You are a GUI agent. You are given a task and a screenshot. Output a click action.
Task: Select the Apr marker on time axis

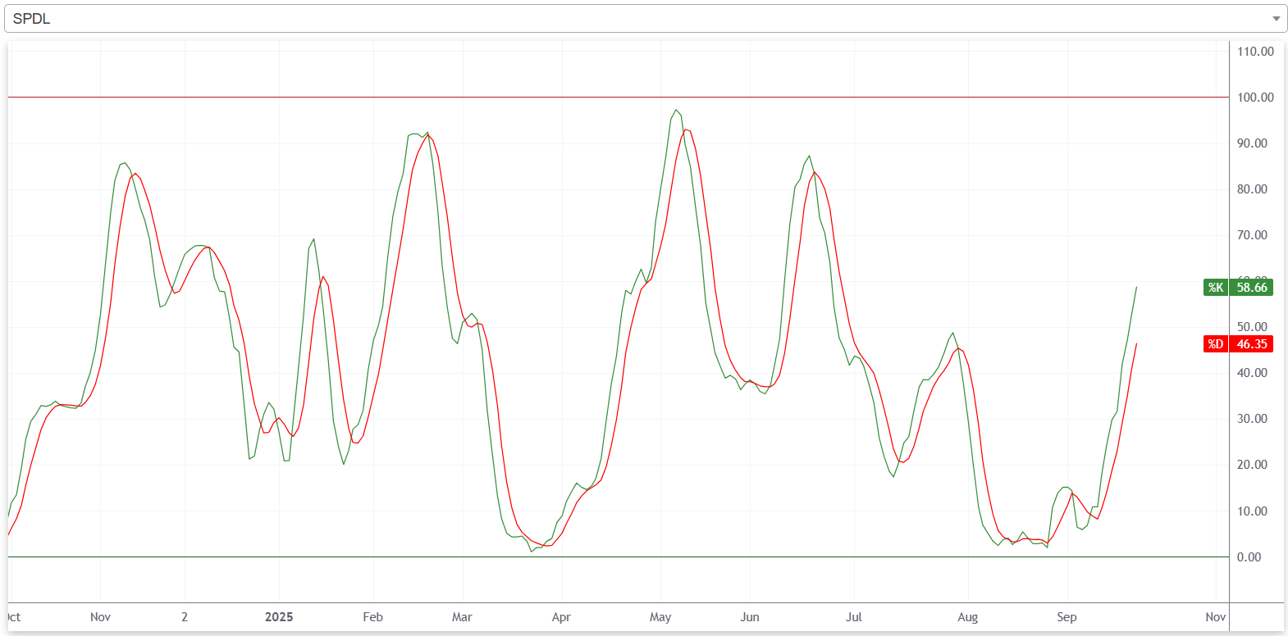click(561, 617)
